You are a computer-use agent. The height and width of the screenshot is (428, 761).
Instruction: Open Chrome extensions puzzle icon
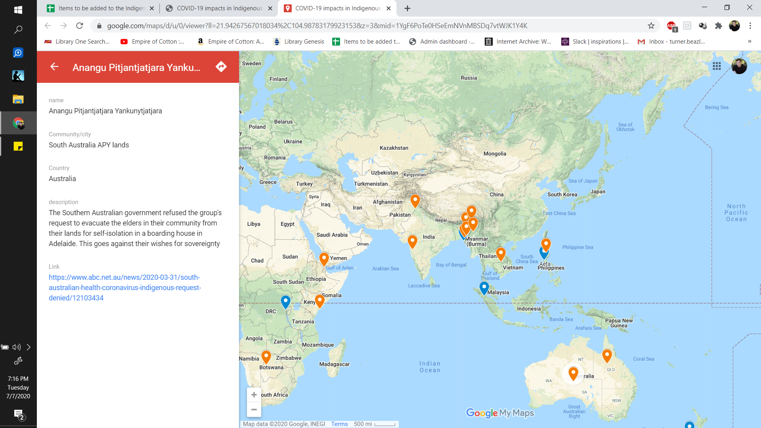(x=719, y=26)
